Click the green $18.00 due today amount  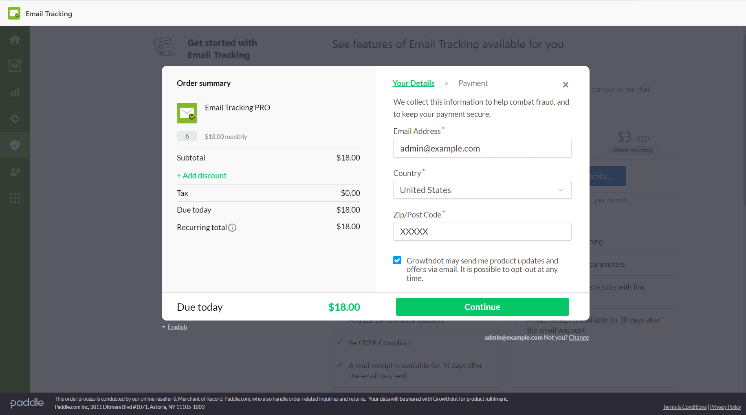point(344,307)
